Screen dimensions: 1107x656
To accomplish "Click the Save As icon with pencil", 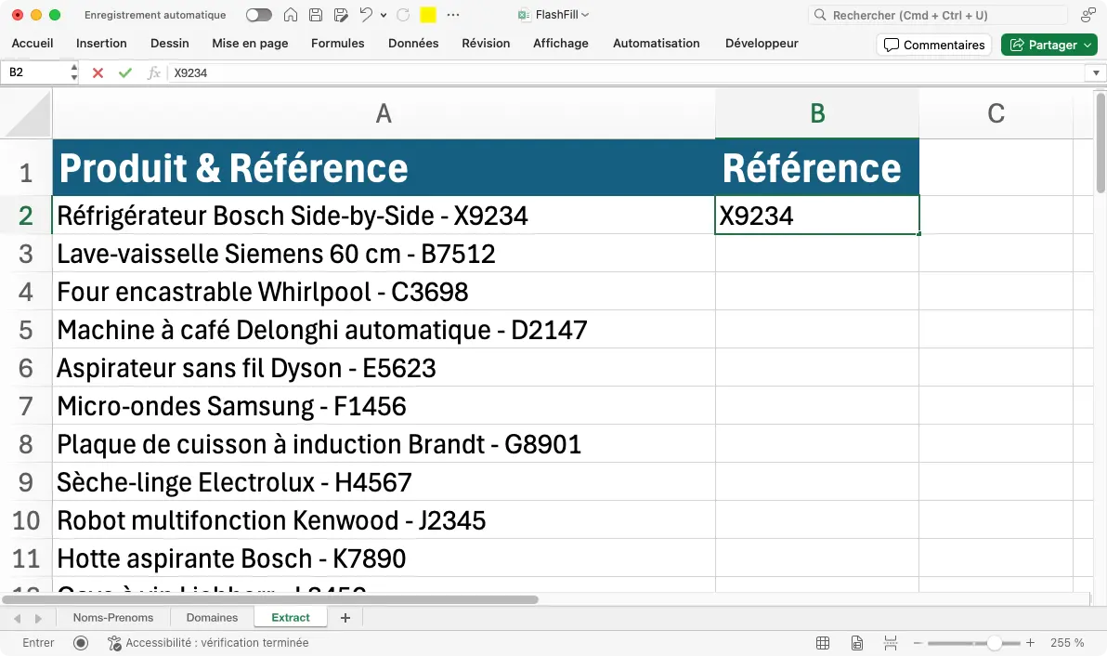I will (341, 15).
